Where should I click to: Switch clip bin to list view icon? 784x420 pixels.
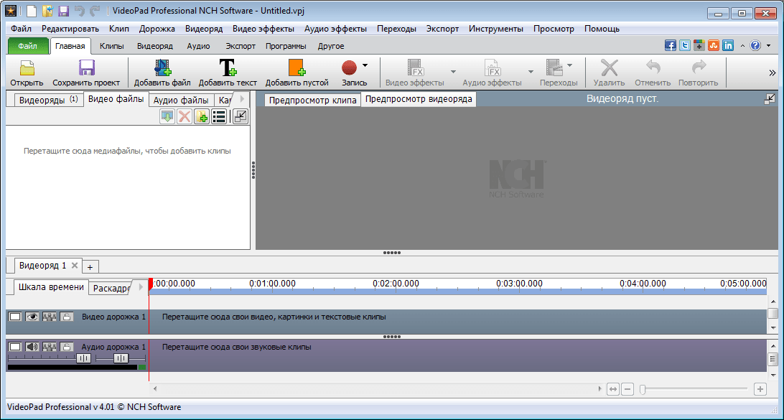pyautogui.click(x=218, y=116)
